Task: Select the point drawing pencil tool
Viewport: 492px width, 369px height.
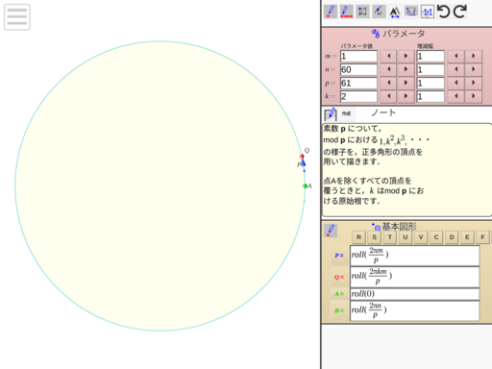Action: [331, 12]
